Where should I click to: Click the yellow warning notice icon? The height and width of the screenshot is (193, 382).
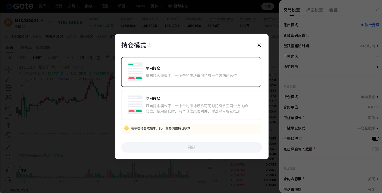click(x=127, y=128)
